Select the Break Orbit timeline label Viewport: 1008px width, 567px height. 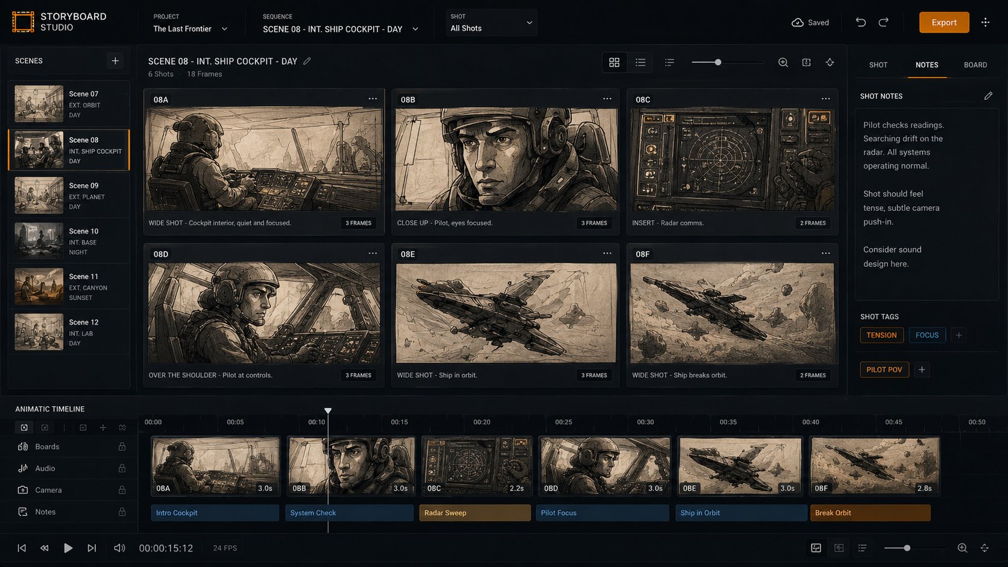[x=870, y=513]
